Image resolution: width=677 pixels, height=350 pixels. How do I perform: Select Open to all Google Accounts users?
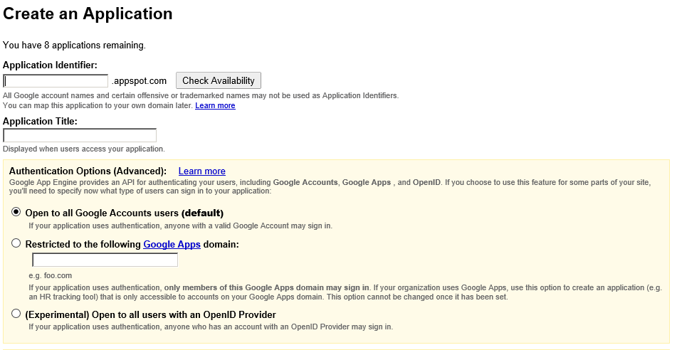pos(16,212)
